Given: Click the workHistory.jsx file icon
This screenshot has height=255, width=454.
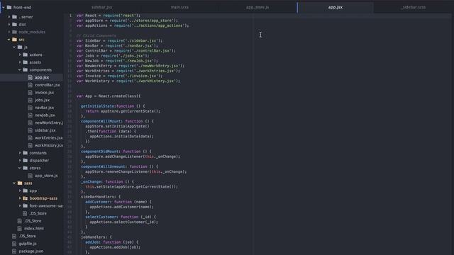Looking at the screenshot, I should tap(30, 145).
